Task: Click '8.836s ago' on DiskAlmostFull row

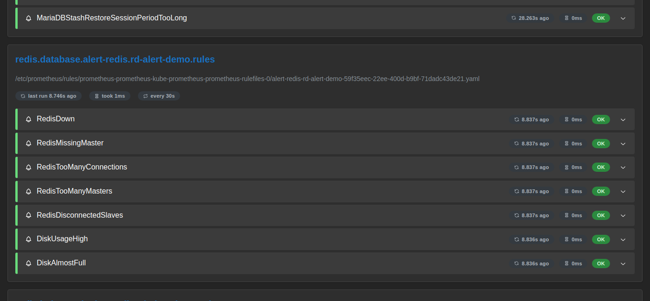Action: (535, 263)
